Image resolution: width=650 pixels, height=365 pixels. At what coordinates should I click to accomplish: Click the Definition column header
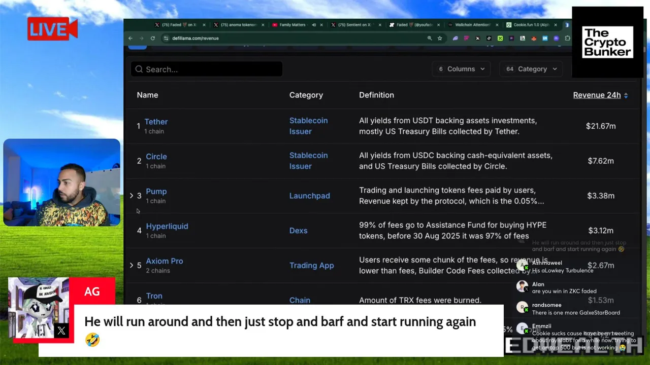pos(376,95)
